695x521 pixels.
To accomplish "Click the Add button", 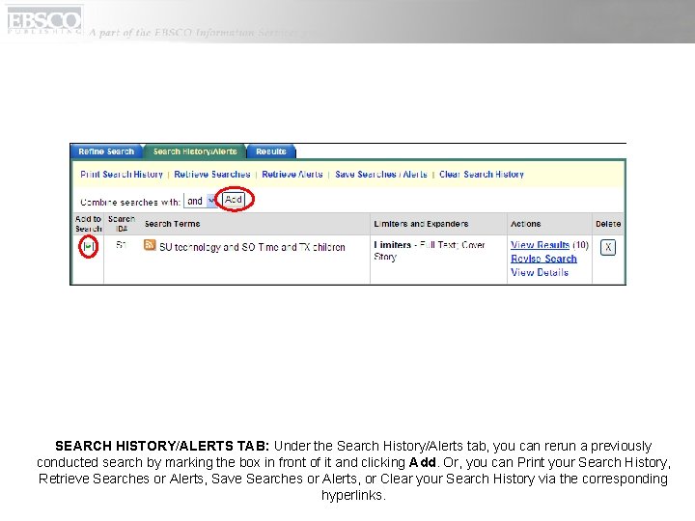I will 234,200.
